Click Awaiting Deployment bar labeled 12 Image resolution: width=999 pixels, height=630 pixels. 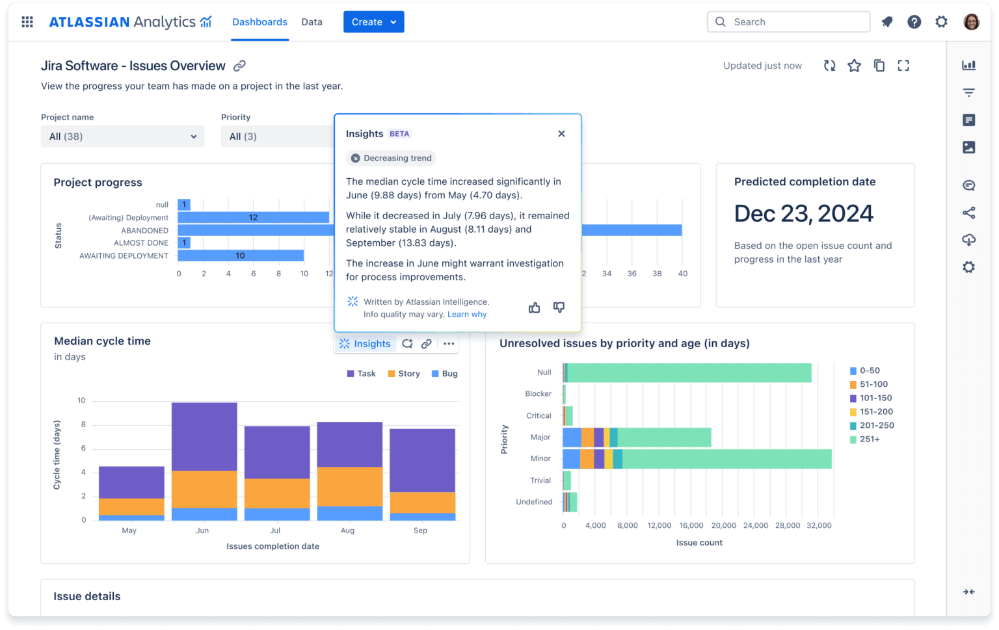(x=253, y=218)
